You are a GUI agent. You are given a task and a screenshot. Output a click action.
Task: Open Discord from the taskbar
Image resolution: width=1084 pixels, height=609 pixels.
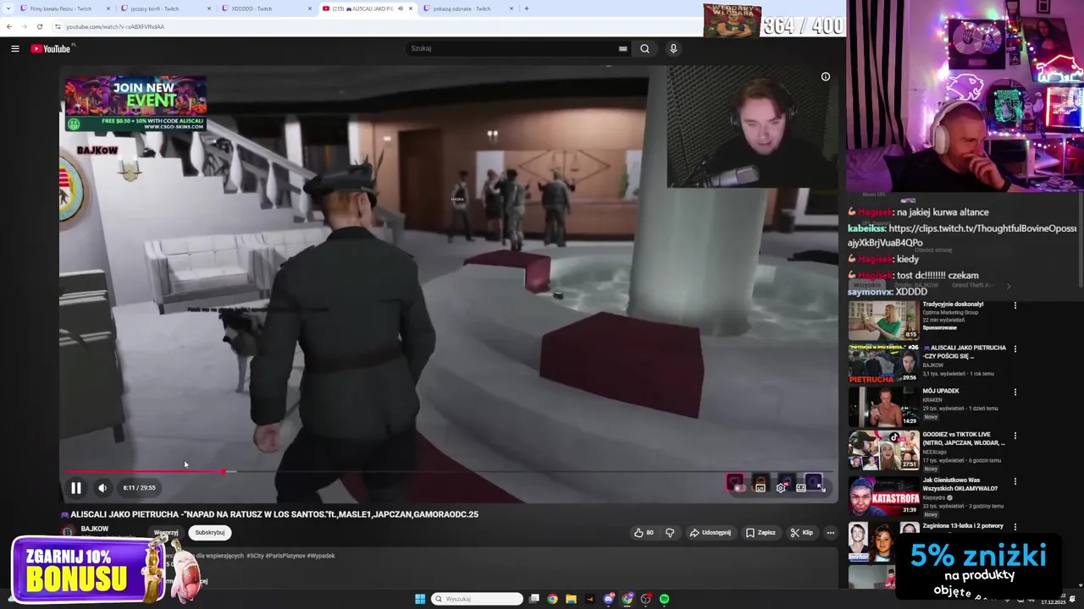click(x=608, y=599)
